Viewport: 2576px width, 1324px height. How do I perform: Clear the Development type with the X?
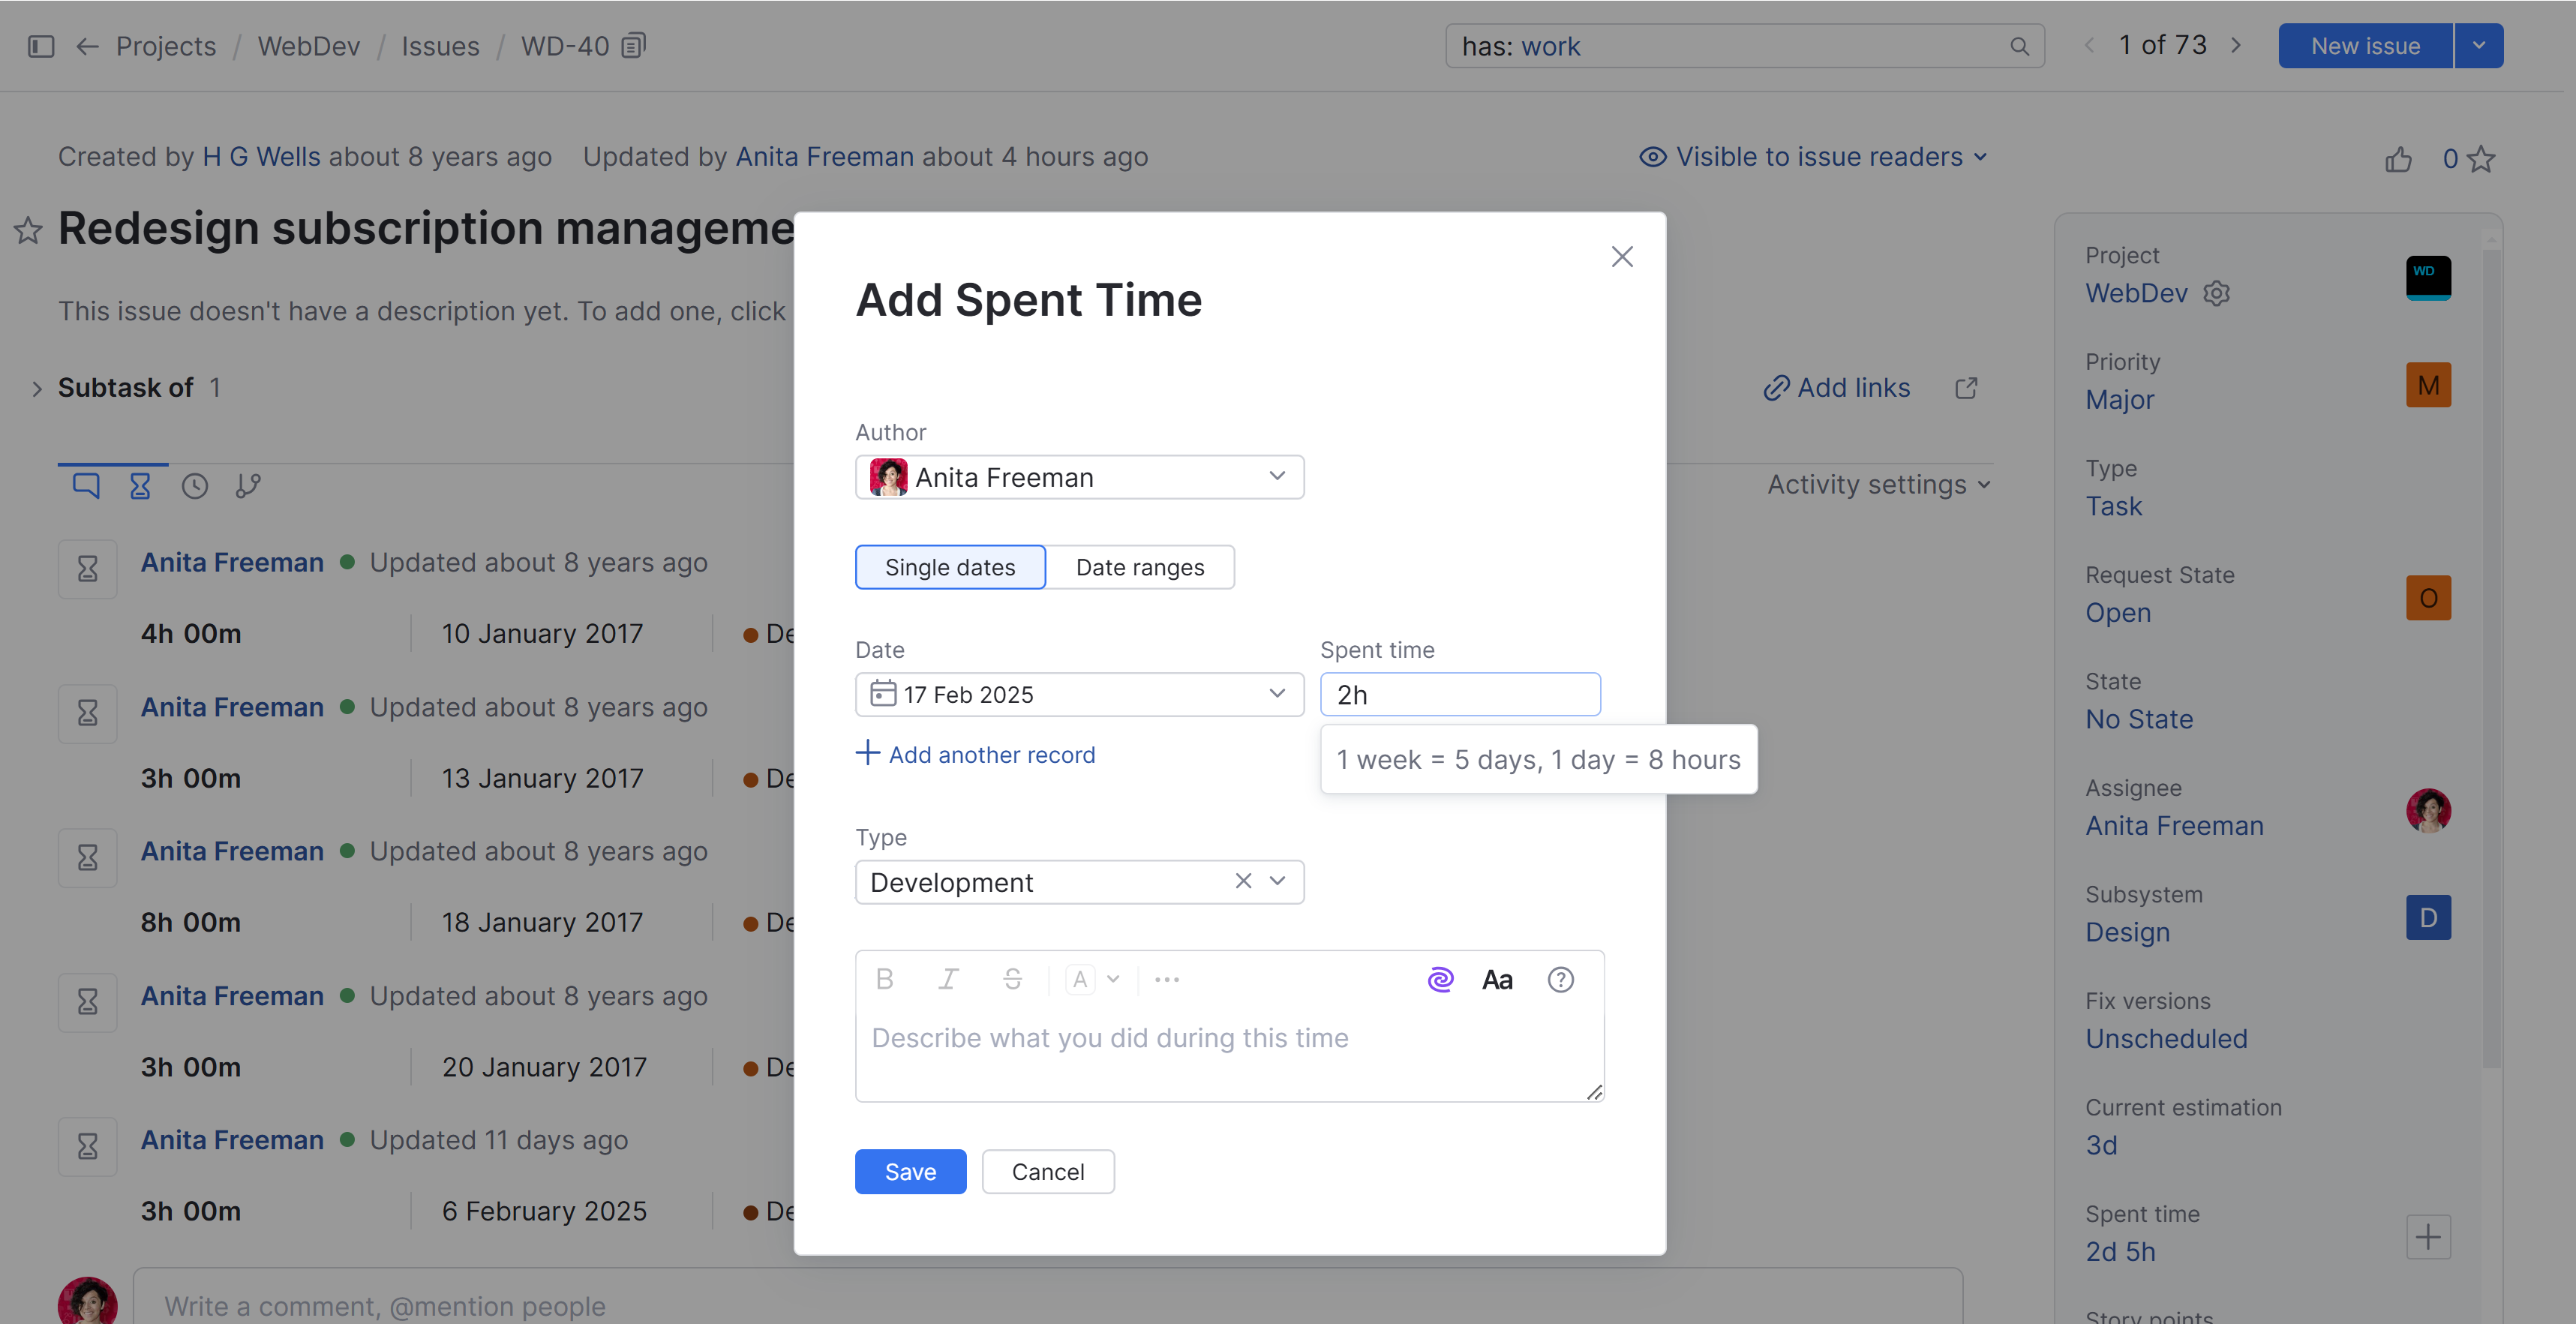tap(1242, 882)
